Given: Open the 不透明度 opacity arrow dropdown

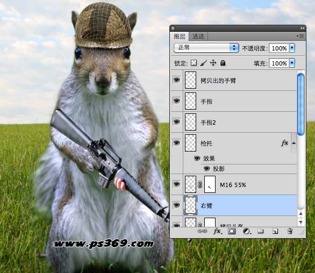Looking at the screenshot, I should point(292,48).
